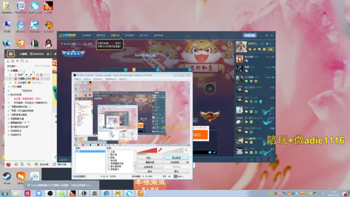This screenshot has height=197, width=350.
Task: Open the 修行印记 tab
Action: click(x=144, y=35)
